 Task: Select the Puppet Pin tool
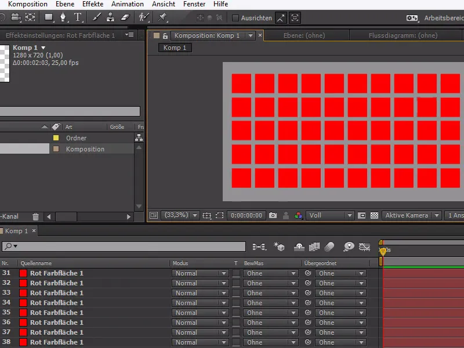click(x=162, y=17)
